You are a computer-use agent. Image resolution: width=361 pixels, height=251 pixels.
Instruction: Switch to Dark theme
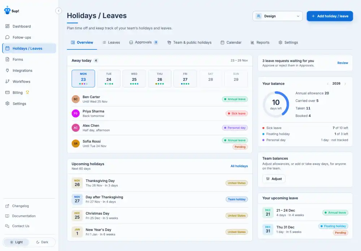(42, 242)
